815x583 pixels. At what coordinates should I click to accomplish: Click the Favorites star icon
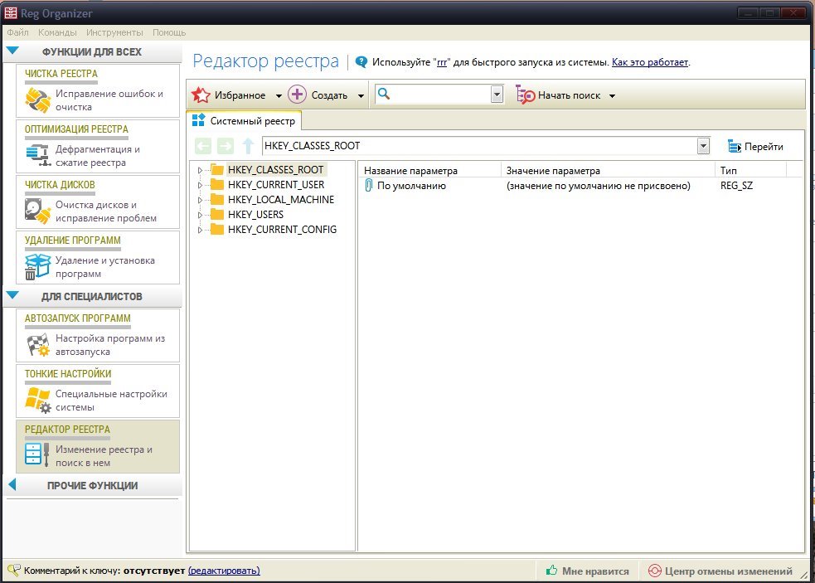coord(201,95)
